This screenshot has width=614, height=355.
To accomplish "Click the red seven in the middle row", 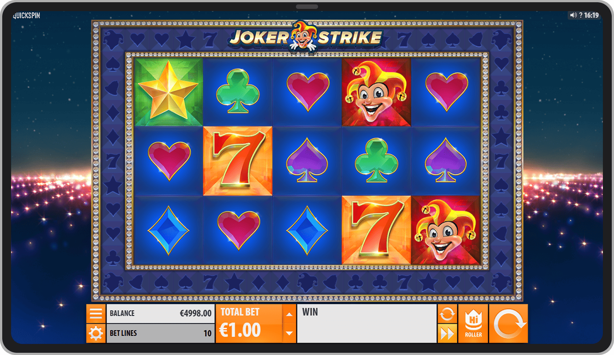I will [x=238, y=161].
